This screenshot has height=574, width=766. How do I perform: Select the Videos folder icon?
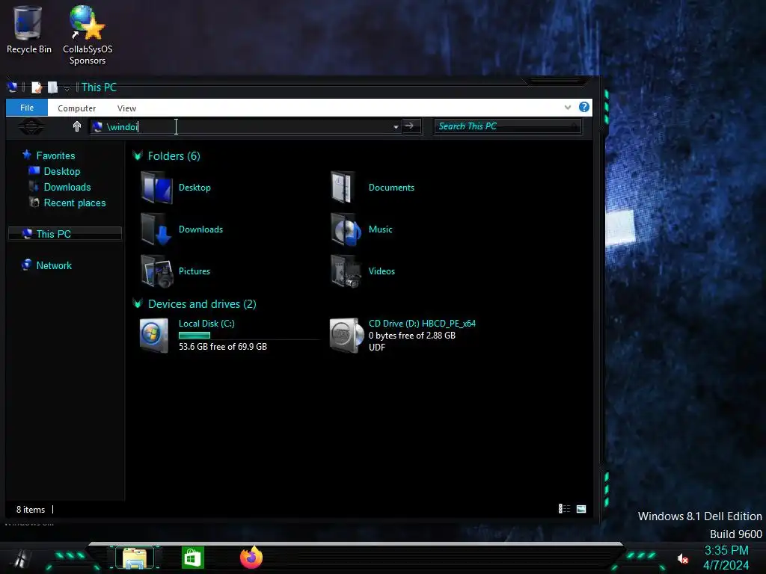pyautogui.click(x=346, y=271)
